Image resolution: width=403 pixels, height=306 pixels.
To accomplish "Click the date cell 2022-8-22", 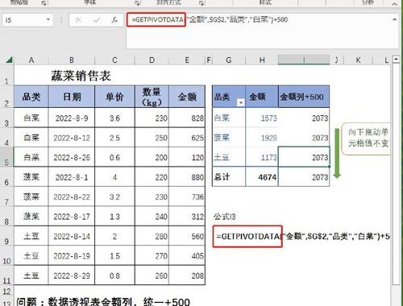I will [x=72, y=196].
